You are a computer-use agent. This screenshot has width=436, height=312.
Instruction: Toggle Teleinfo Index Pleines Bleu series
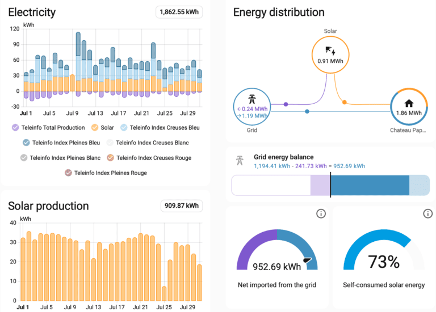click(26, 143)
